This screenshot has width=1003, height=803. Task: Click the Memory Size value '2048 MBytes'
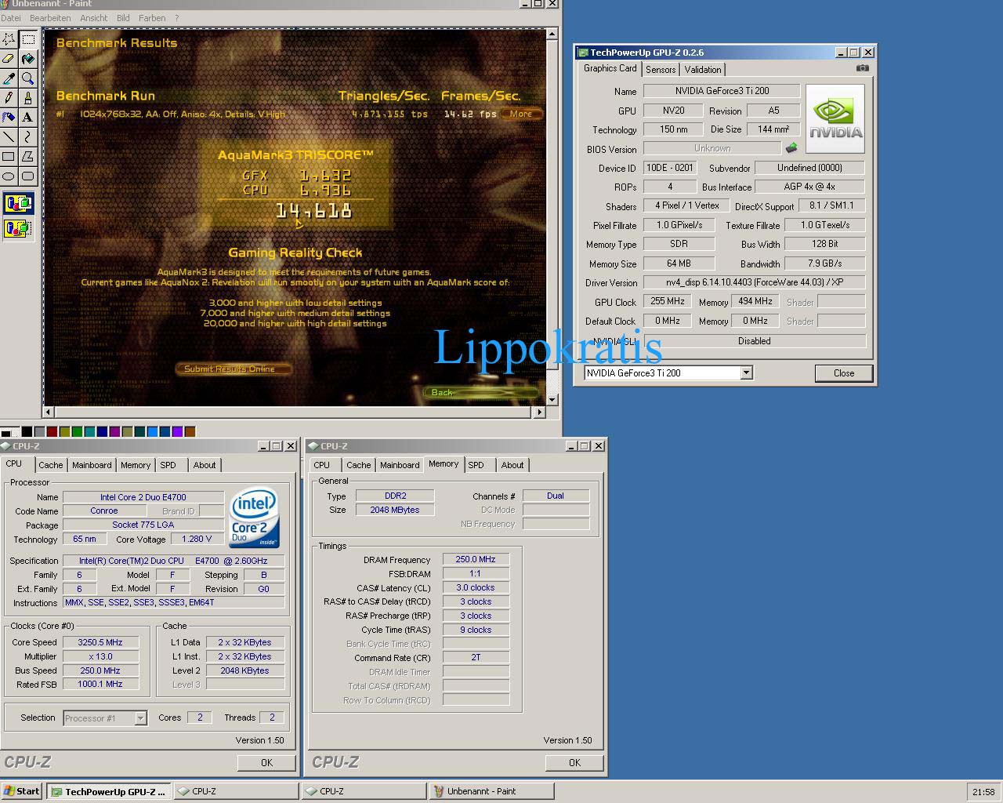394,510
